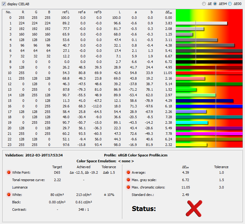Click the ref L column header
Screen dimensions: 245x224
65,12
